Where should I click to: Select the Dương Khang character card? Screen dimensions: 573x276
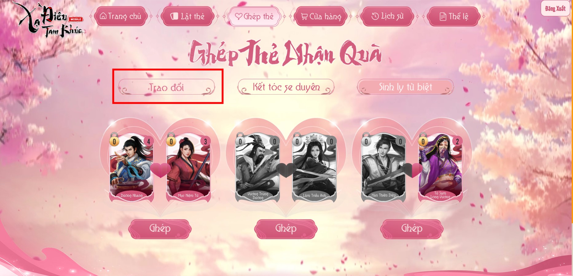coord(131,167)
